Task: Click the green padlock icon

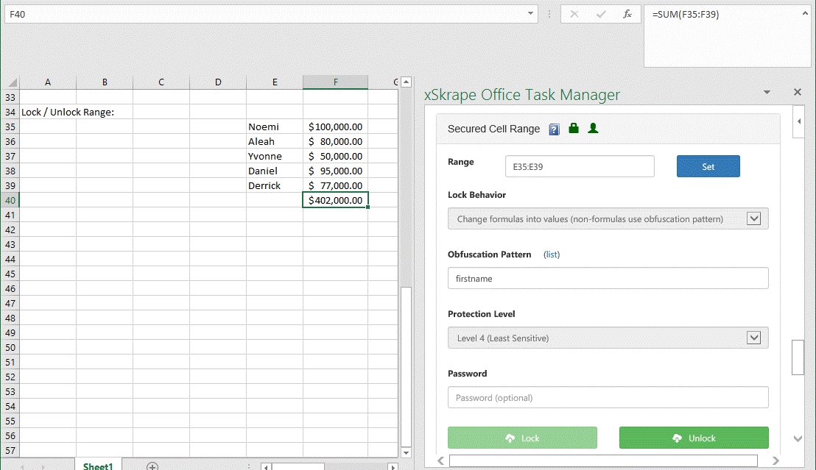Action: point(574,128)
